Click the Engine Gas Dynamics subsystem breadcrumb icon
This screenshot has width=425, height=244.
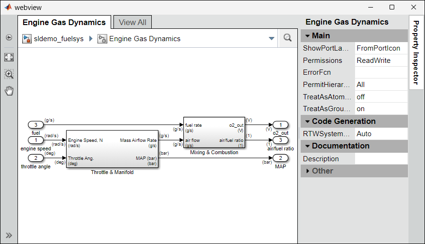(102, 39)
